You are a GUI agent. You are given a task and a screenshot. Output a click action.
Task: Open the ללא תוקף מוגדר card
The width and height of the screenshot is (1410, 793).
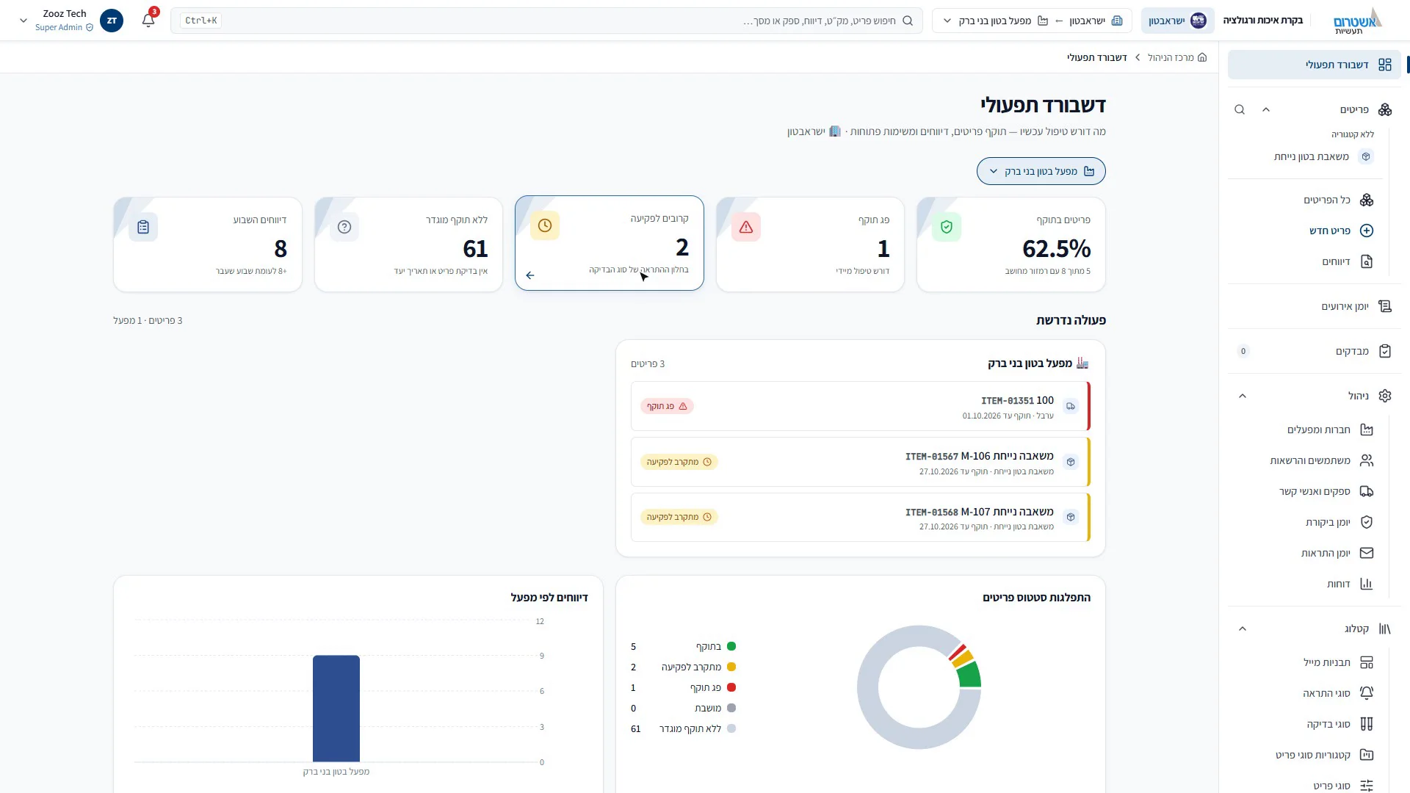[408, 245]
